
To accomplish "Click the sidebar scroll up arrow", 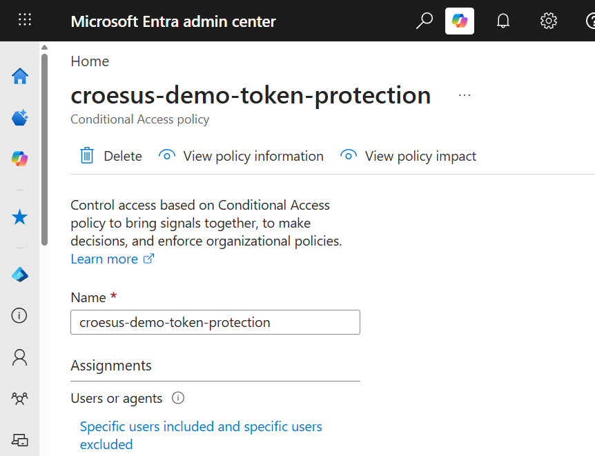I will (45, 48).
